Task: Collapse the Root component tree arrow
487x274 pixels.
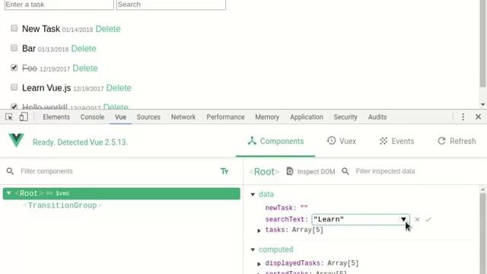Action: point(8,193)
